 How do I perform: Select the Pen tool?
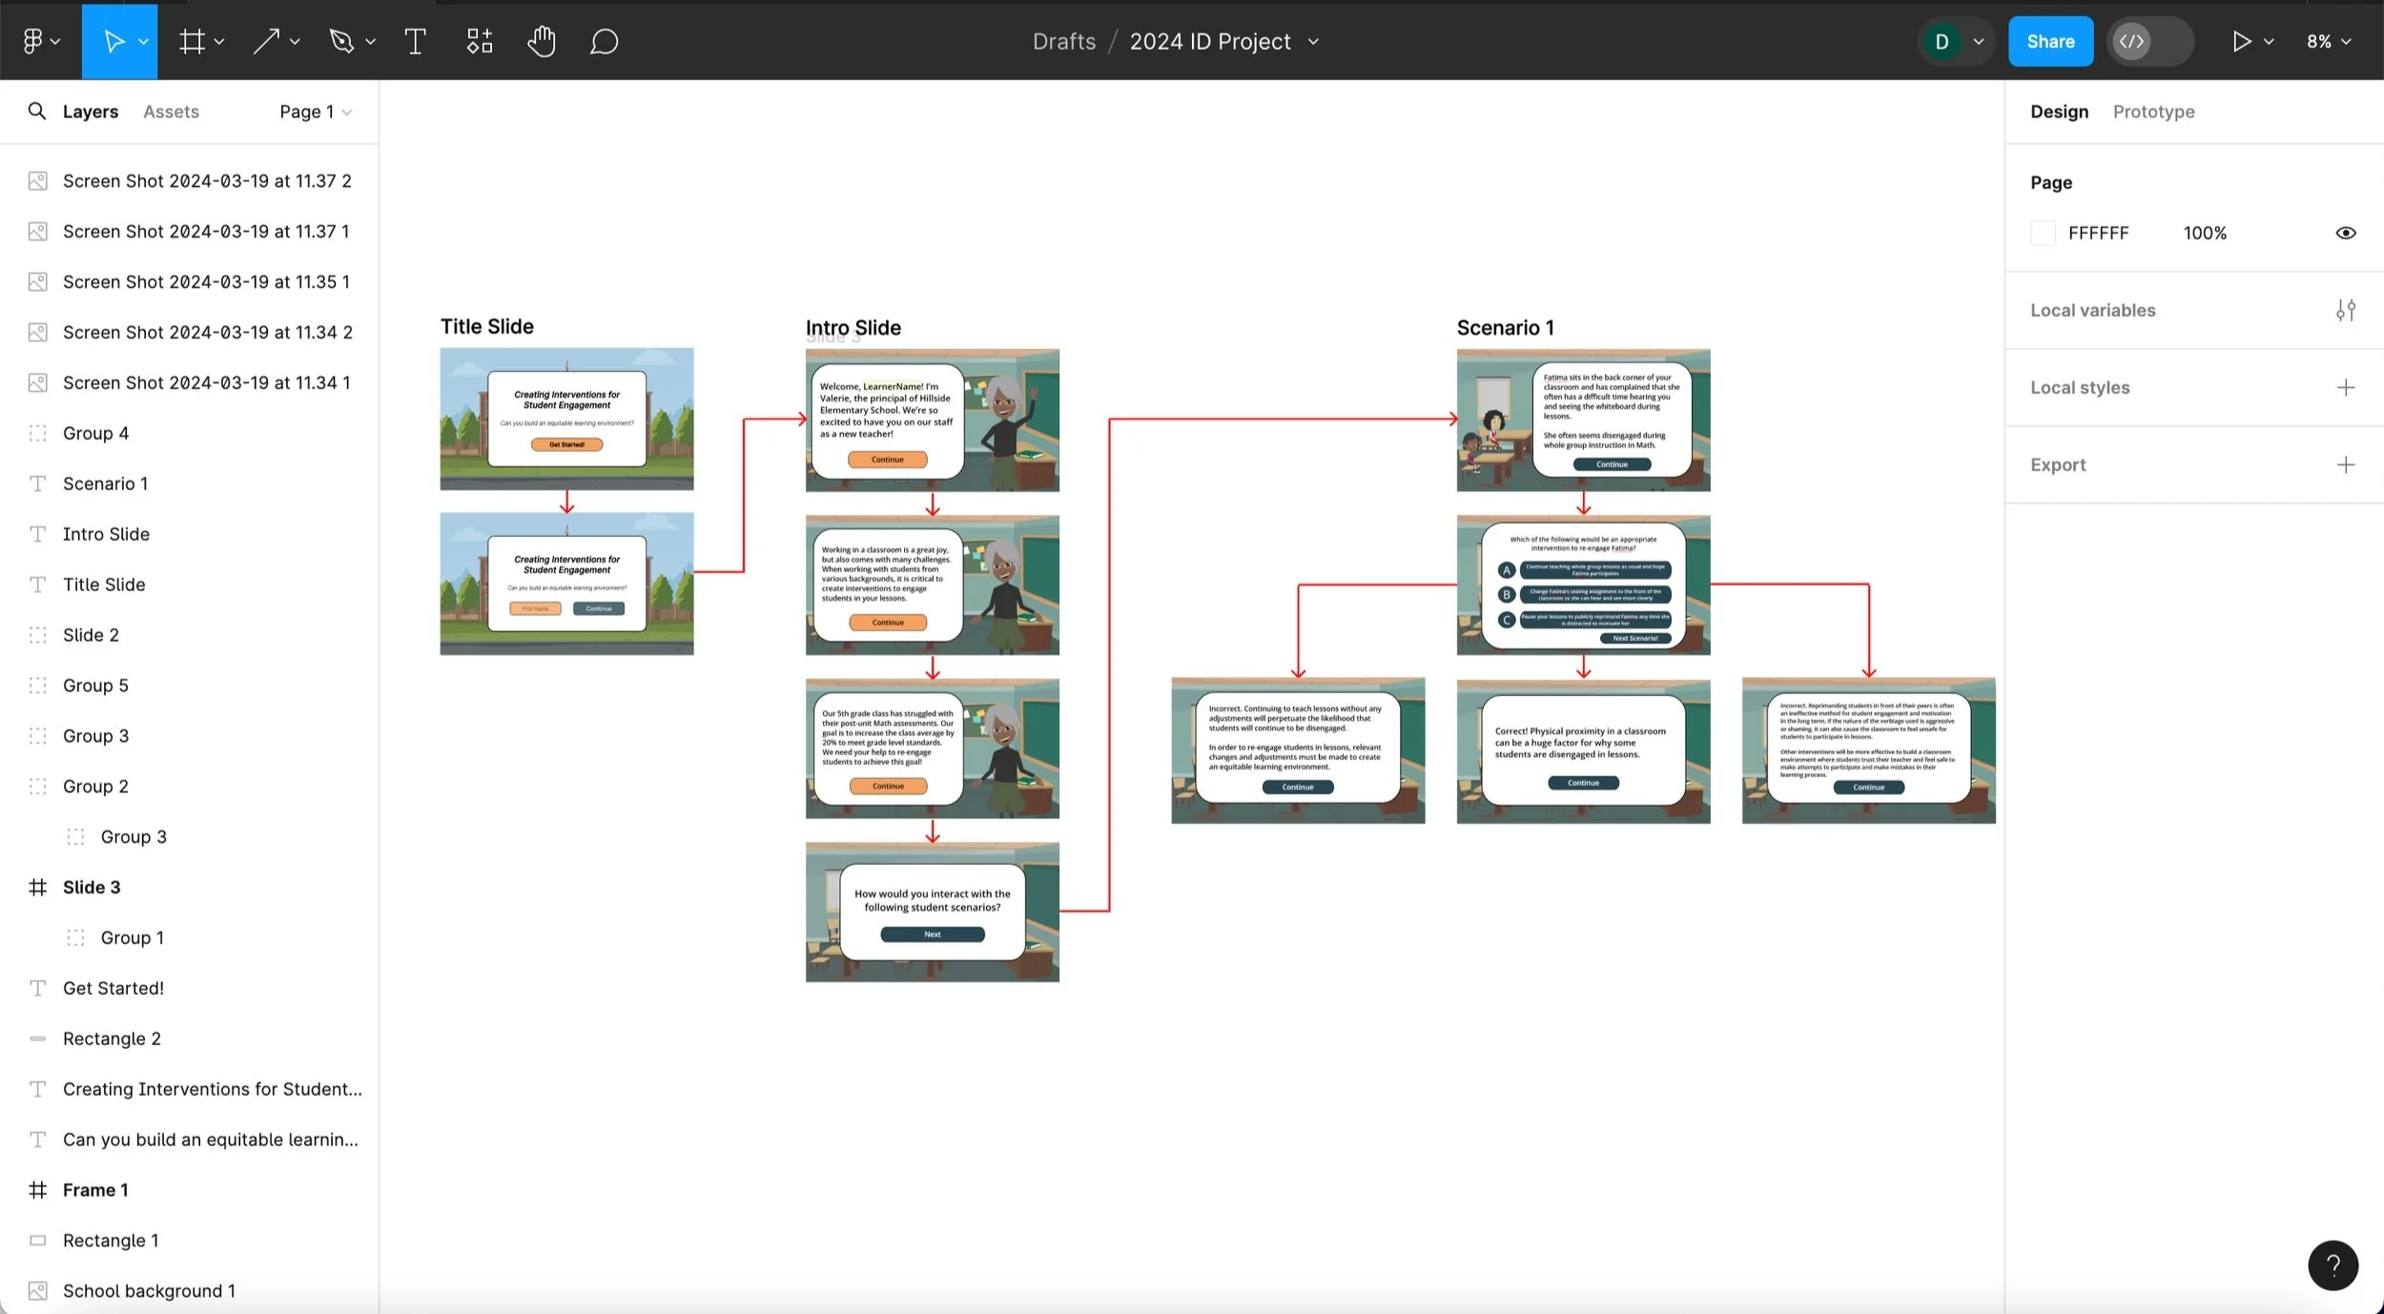point(340,41)
